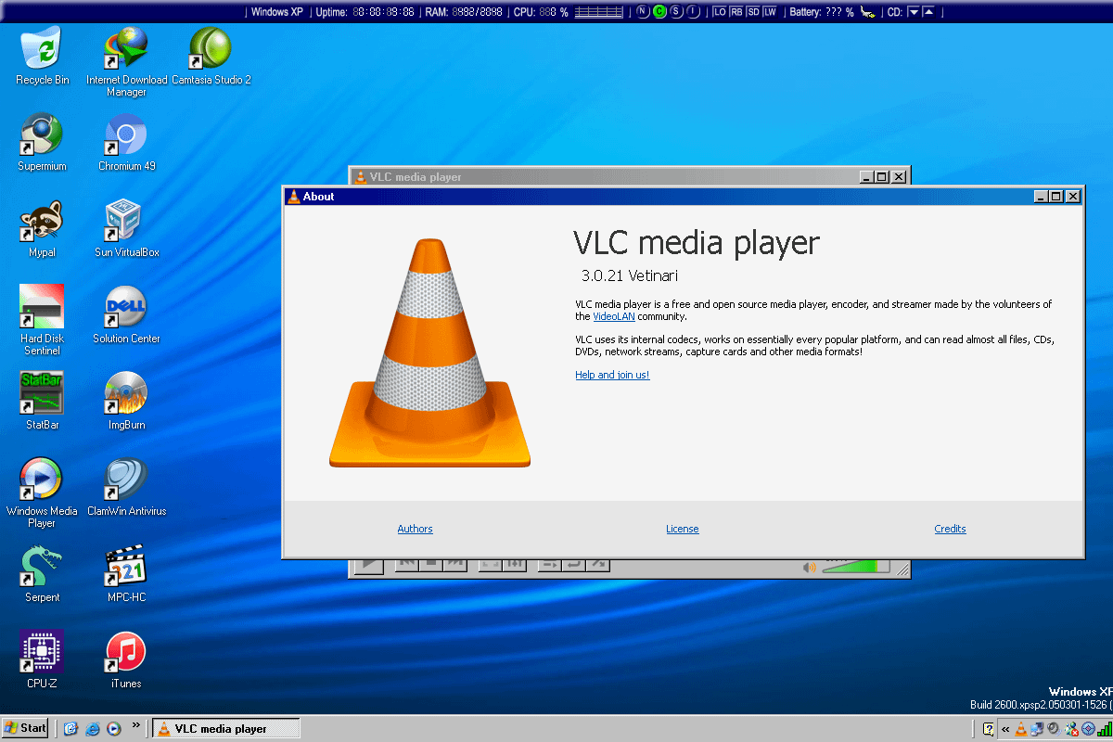
Task: Click the battery plug icon in StatBar
Action: click(x=866, y=12)
